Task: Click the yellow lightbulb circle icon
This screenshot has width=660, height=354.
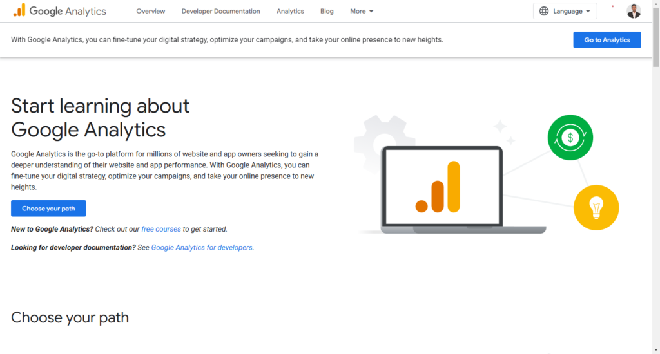Action: 596,207
